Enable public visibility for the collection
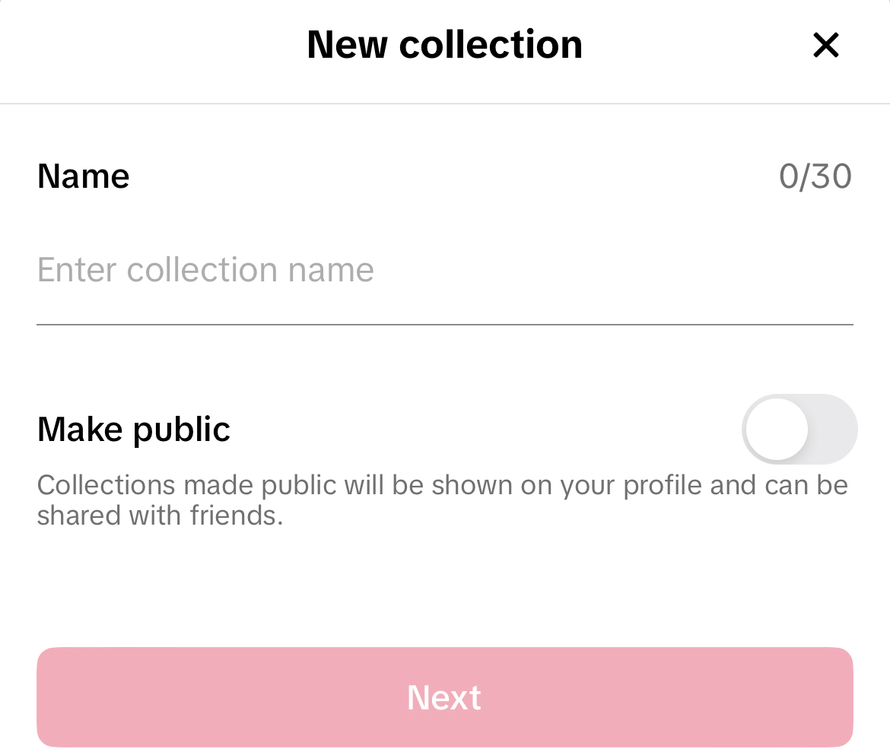This screenshot has width=890, height=752. coord(799,429)
